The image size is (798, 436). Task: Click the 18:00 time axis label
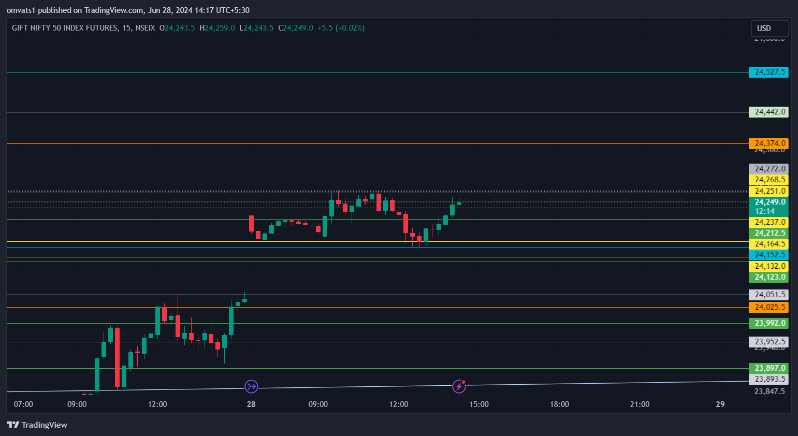(x=559, y=404)
